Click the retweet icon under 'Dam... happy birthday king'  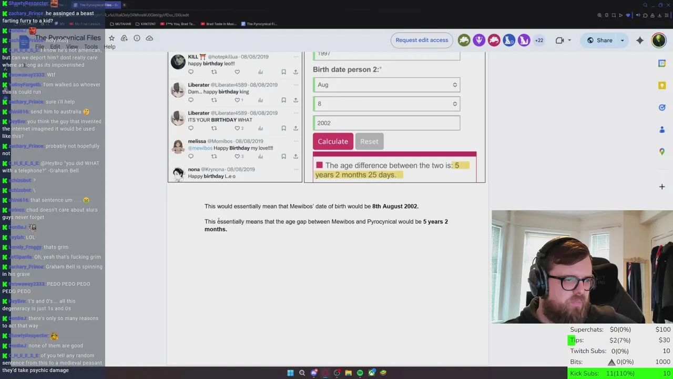(214, 100)
